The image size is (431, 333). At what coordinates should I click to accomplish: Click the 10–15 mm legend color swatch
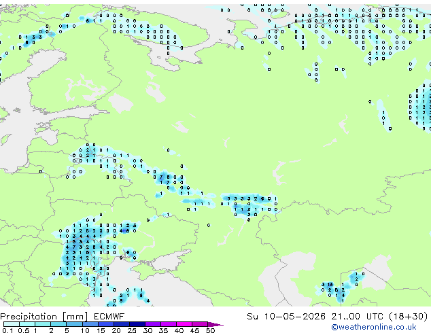[x=90, y=324]
